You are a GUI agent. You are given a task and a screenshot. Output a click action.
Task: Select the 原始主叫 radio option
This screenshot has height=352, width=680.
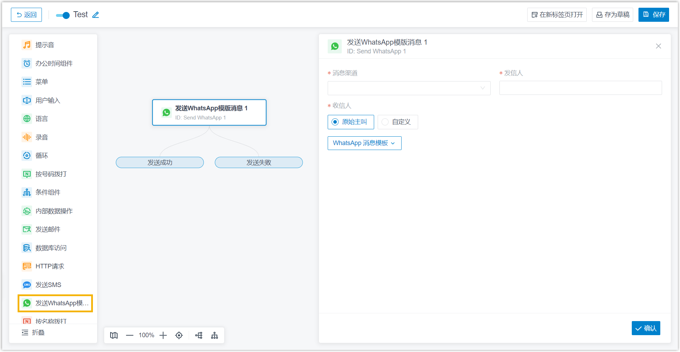351,122
